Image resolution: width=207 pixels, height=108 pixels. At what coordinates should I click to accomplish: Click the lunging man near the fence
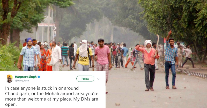point(188,56)
